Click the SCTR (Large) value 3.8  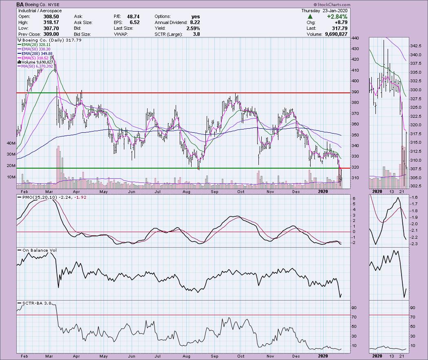pyautogui.click(x=196, y=34)
